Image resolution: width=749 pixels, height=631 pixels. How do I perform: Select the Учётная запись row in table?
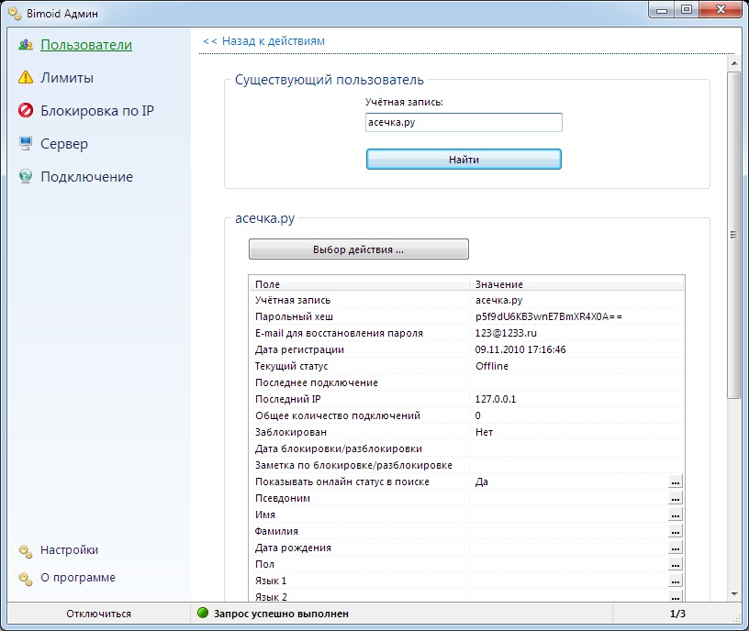(466, 300)
